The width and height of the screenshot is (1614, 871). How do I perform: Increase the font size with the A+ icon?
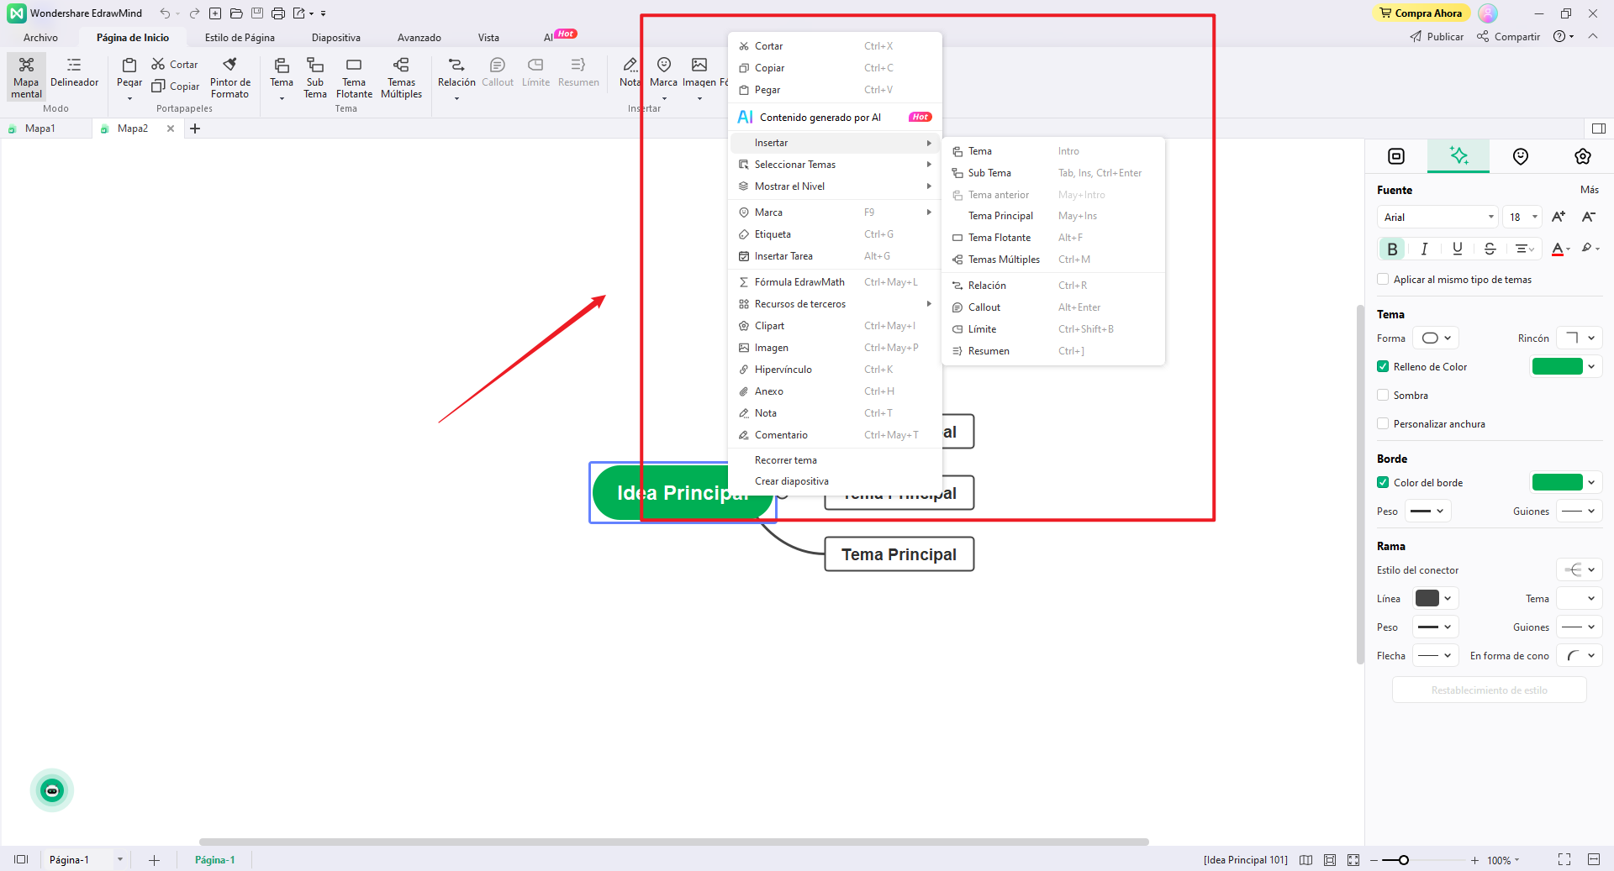click(1558, 217)
